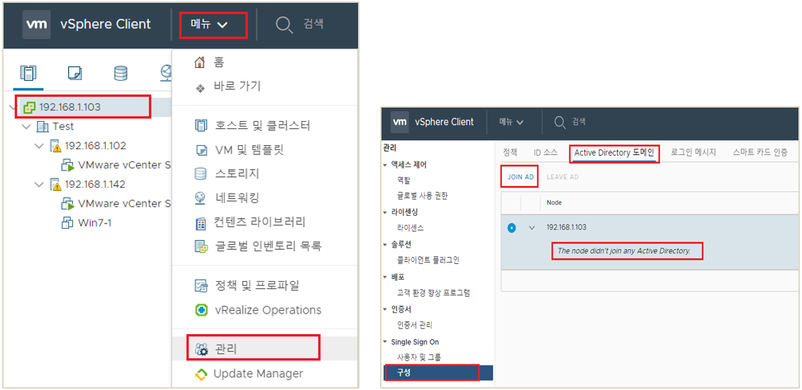The width and height of the screenshot is (802, 390).
Task: Switch to the 정책 tab
Action: click(x=511, y=152)
